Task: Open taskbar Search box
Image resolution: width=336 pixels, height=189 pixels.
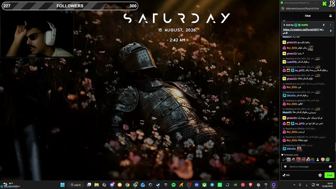Action: [76, 185]
